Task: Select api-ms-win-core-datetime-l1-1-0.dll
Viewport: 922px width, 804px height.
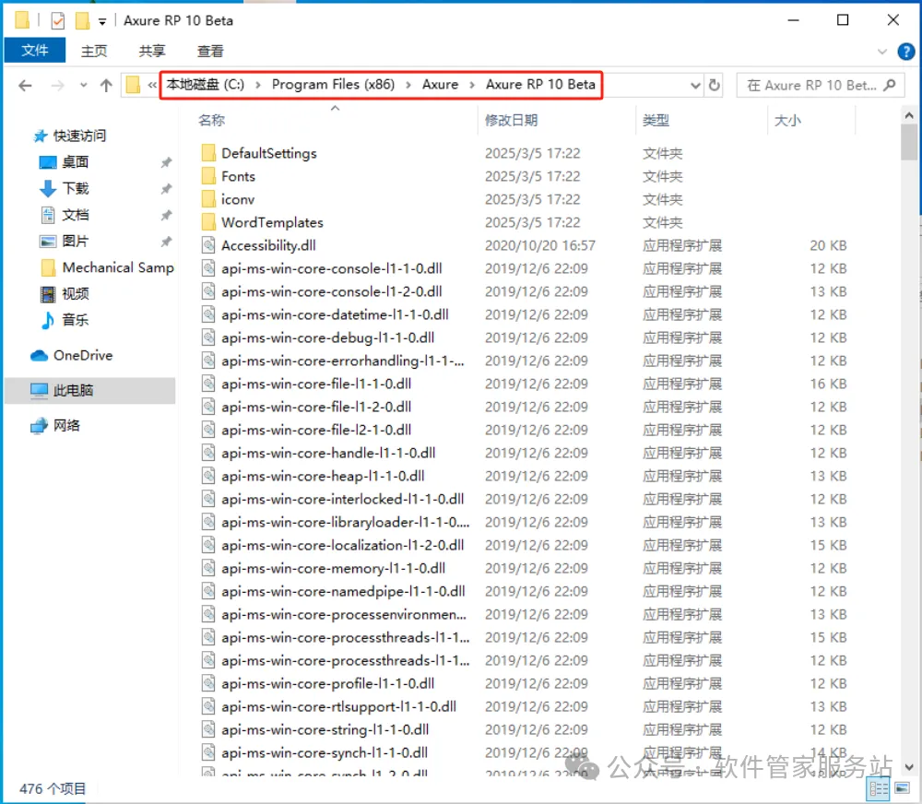Action: pos(335,314)
